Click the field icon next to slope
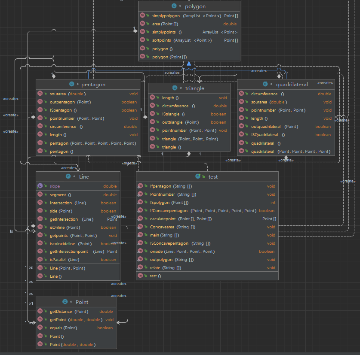This screenshot has width=360, height=355. point(40,186)
